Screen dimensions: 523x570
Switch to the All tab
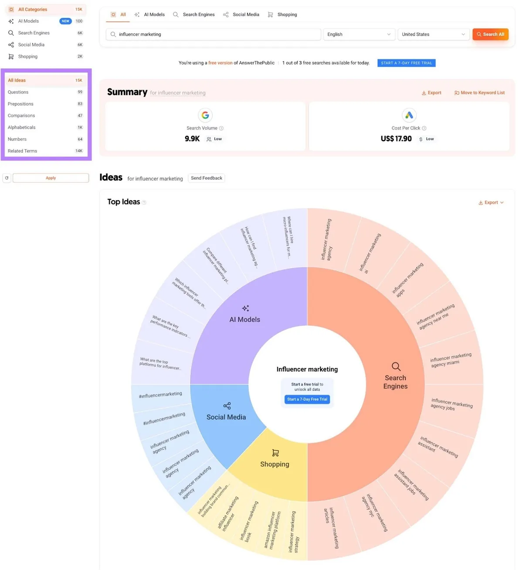tap(118, 14)
